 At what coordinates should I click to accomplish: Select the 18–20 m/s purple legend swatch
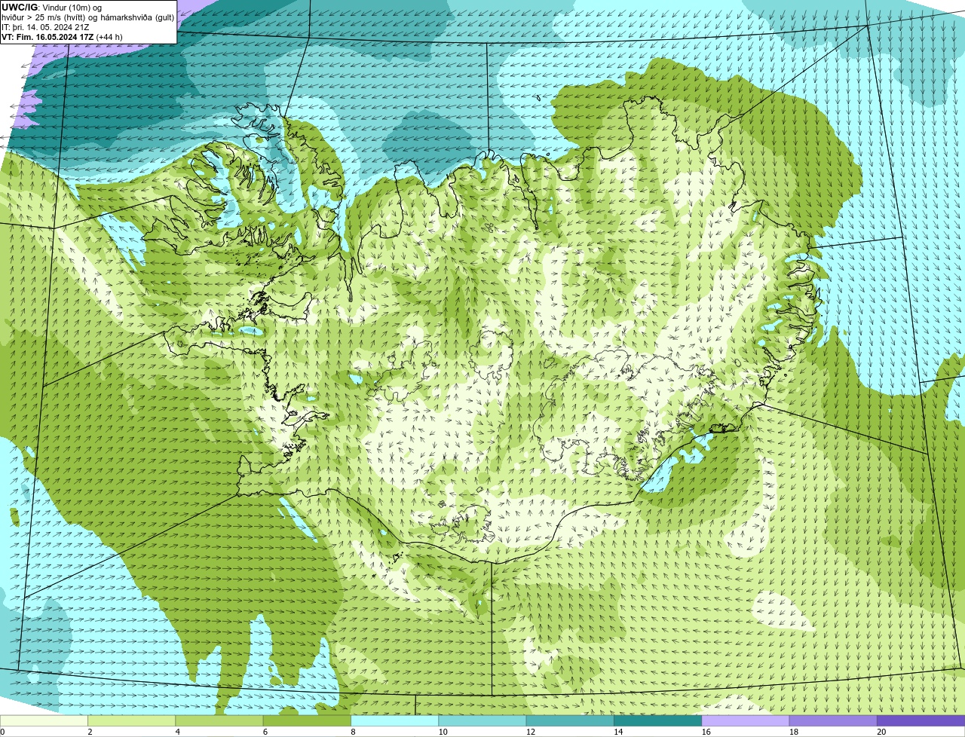point(832,720)
